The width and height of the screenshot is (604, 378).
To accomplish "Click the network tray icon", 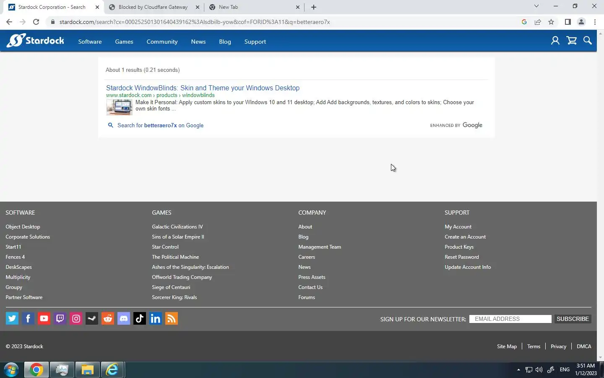I will pos(529,370).
